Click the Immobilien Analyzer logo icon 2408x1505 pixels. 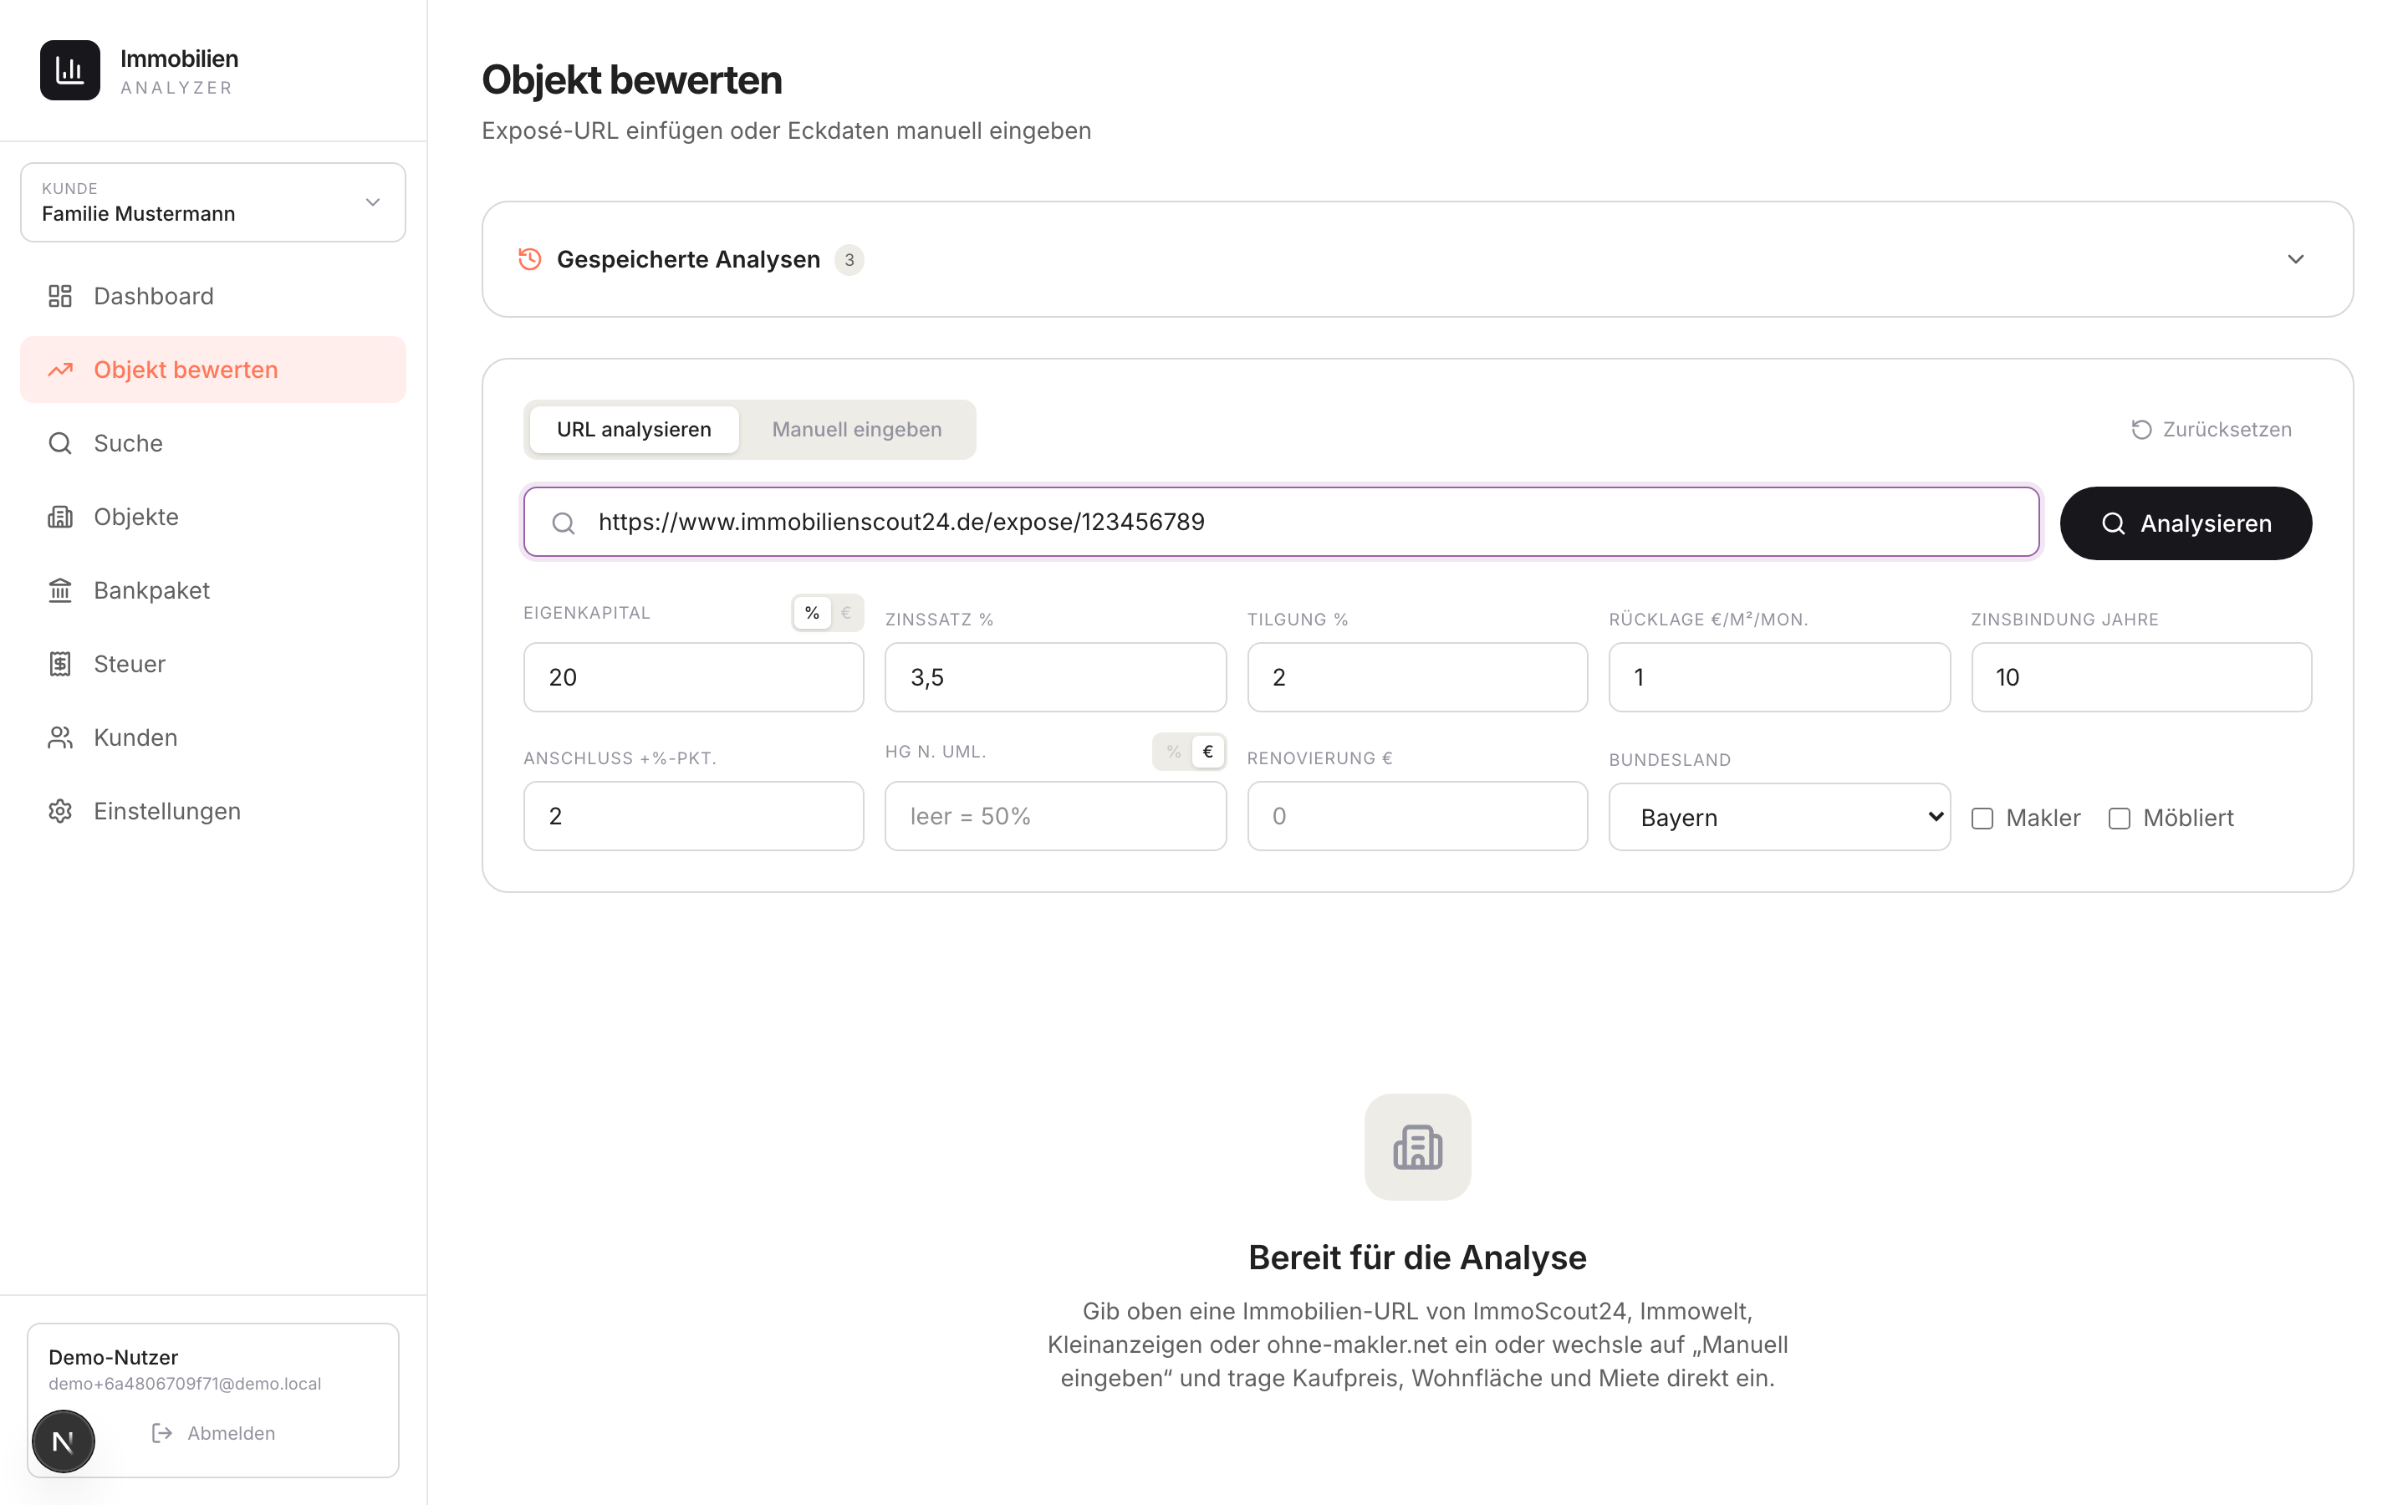[69, 69]
